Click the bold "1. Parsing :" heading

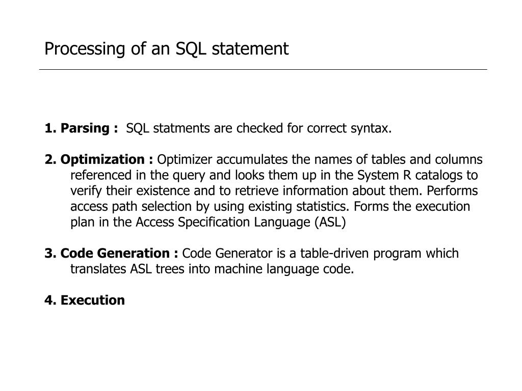coord(81,128)
